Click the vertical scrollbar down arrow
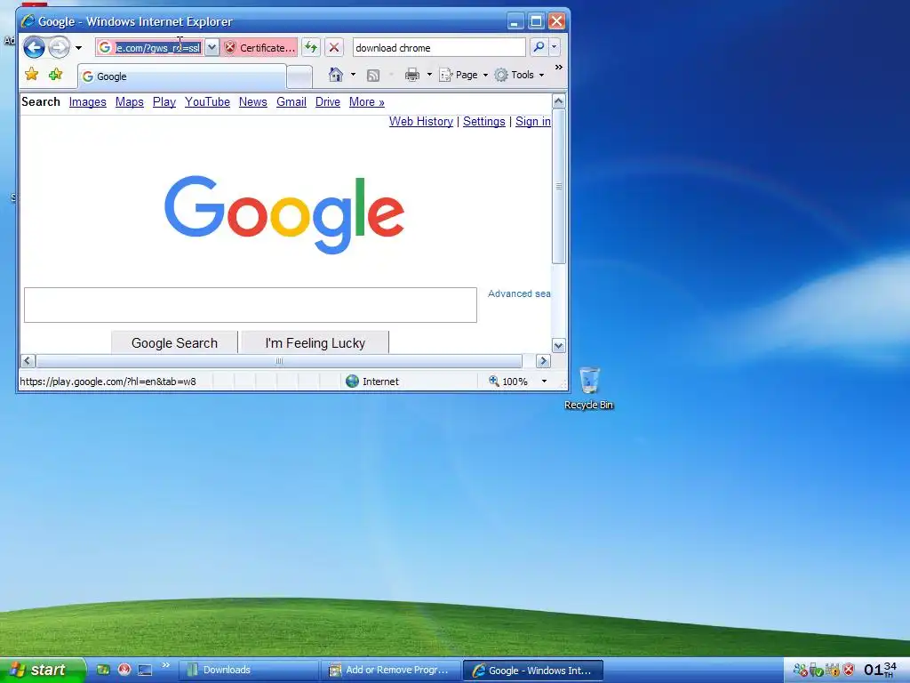This screenshot has width=910, height=683. tap(559, 346)
